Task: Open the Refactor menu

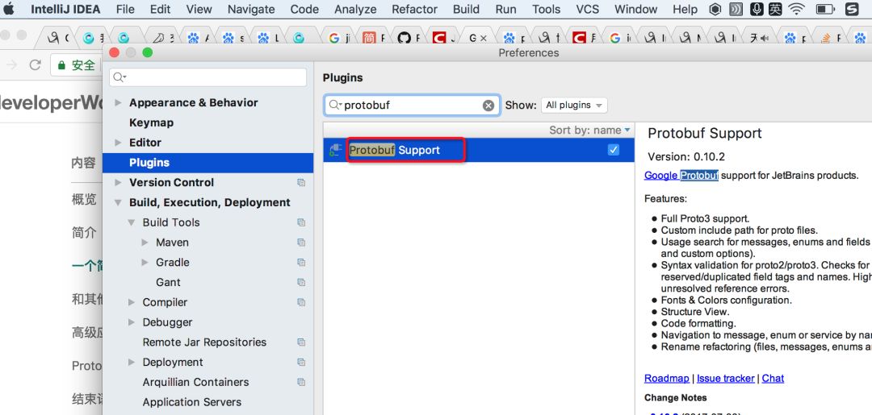Action: click(x=414, y=10)
